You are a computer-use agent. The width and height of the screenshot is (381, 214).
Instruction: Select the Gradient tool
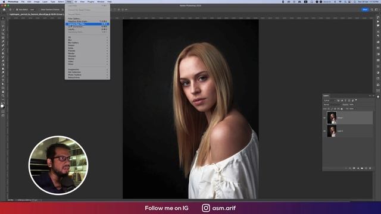[3, 65]
